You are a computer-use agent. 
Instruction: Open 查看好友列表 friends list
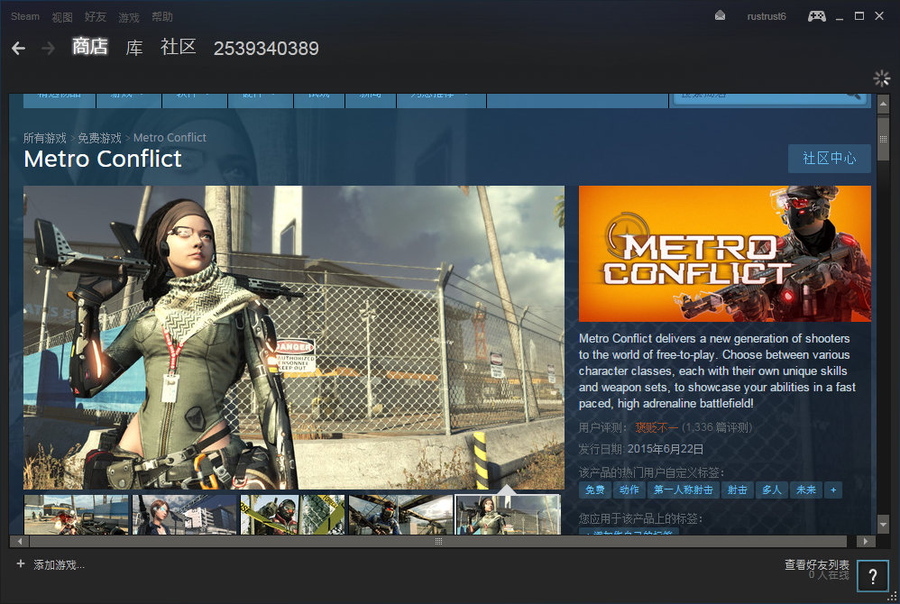coord(817,564)
